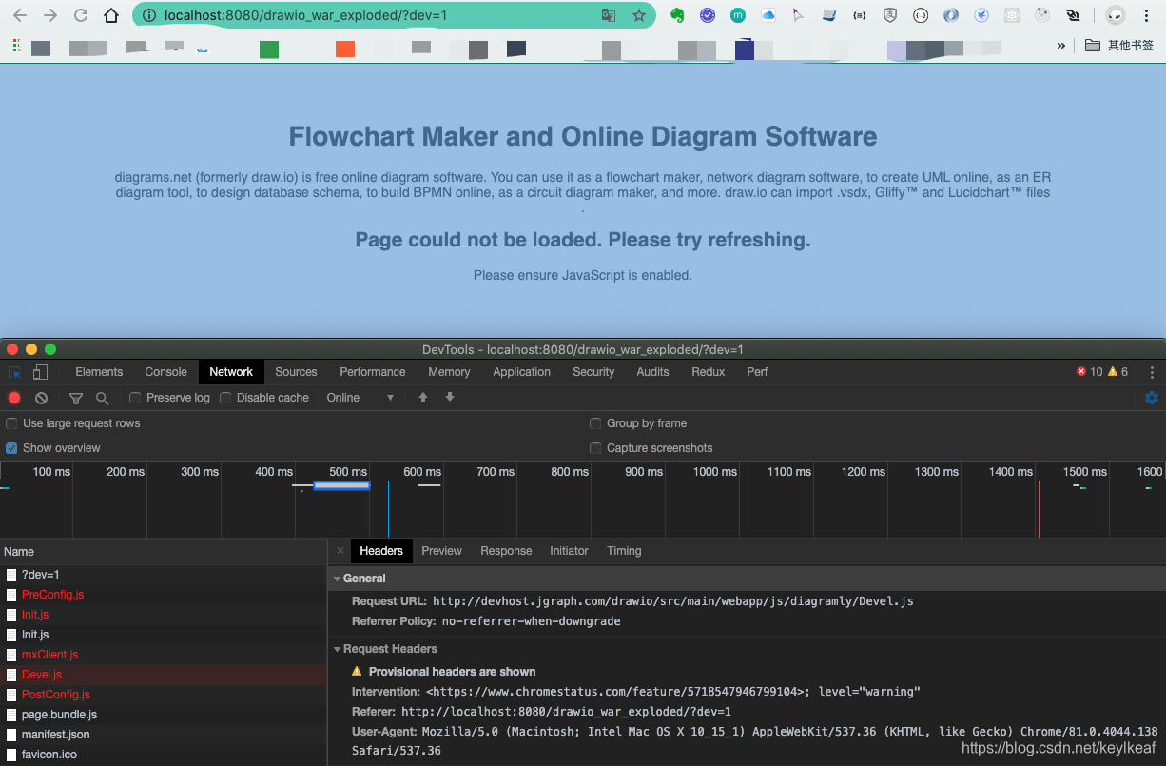Open the Evernote elephant extension icon
Viewport: 1166px width, 766px height.
click(x=677, y=15)
